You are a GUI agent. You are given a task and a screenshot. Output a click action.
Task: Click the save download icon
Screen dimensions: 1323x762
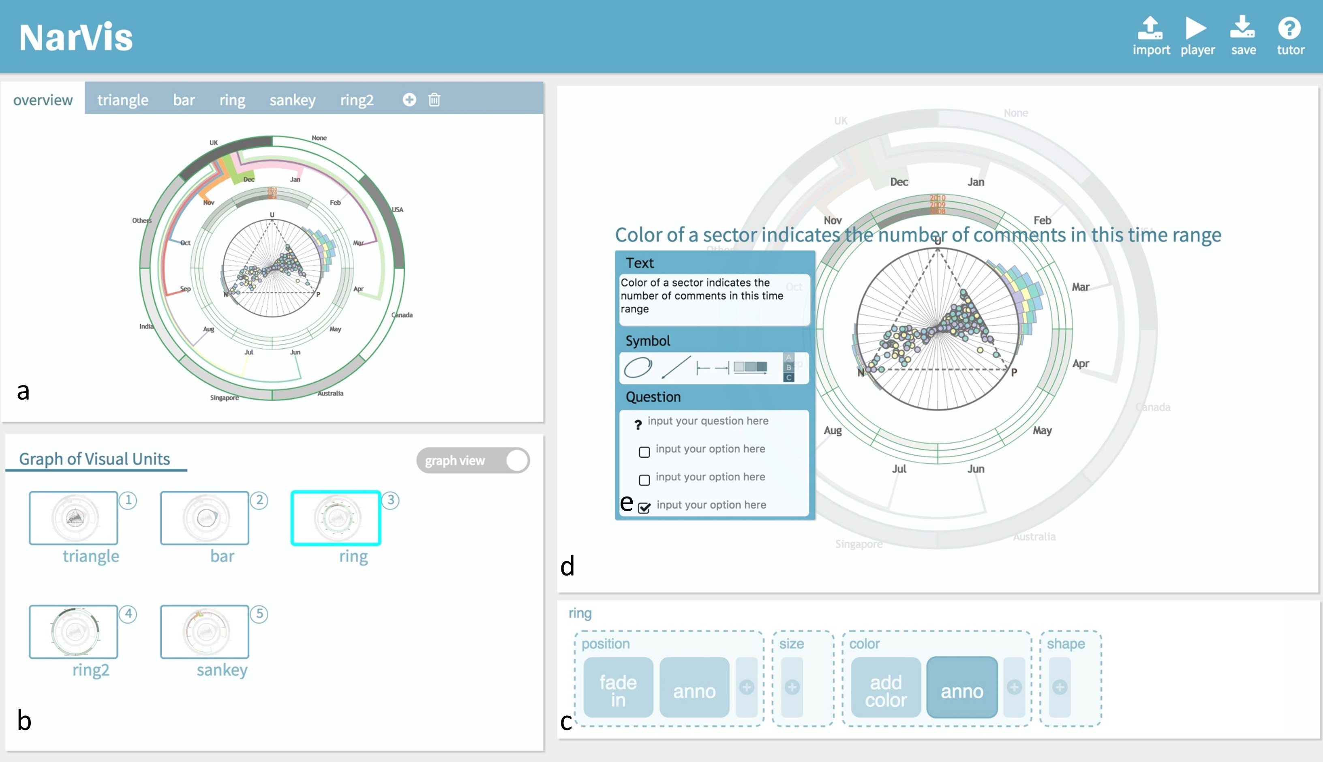pos(1242,28)
